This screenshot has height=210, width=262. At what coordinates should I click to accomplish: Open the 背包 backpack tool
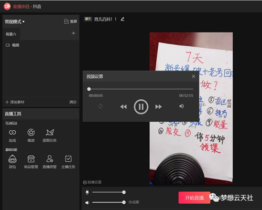pyautogui.click(x=13, y=162)
